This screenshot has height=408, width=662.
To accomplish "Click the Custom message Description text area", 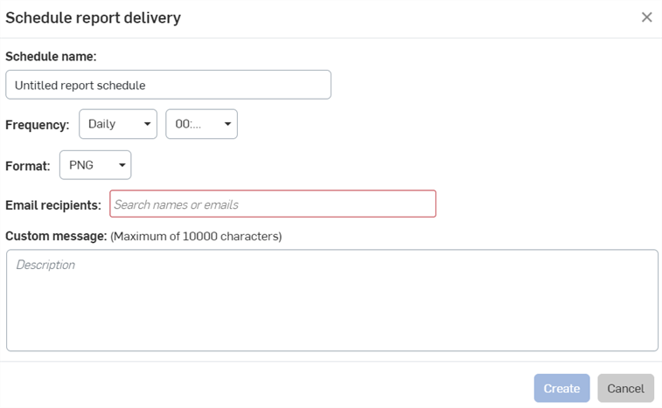I will [x=332, y=300].
